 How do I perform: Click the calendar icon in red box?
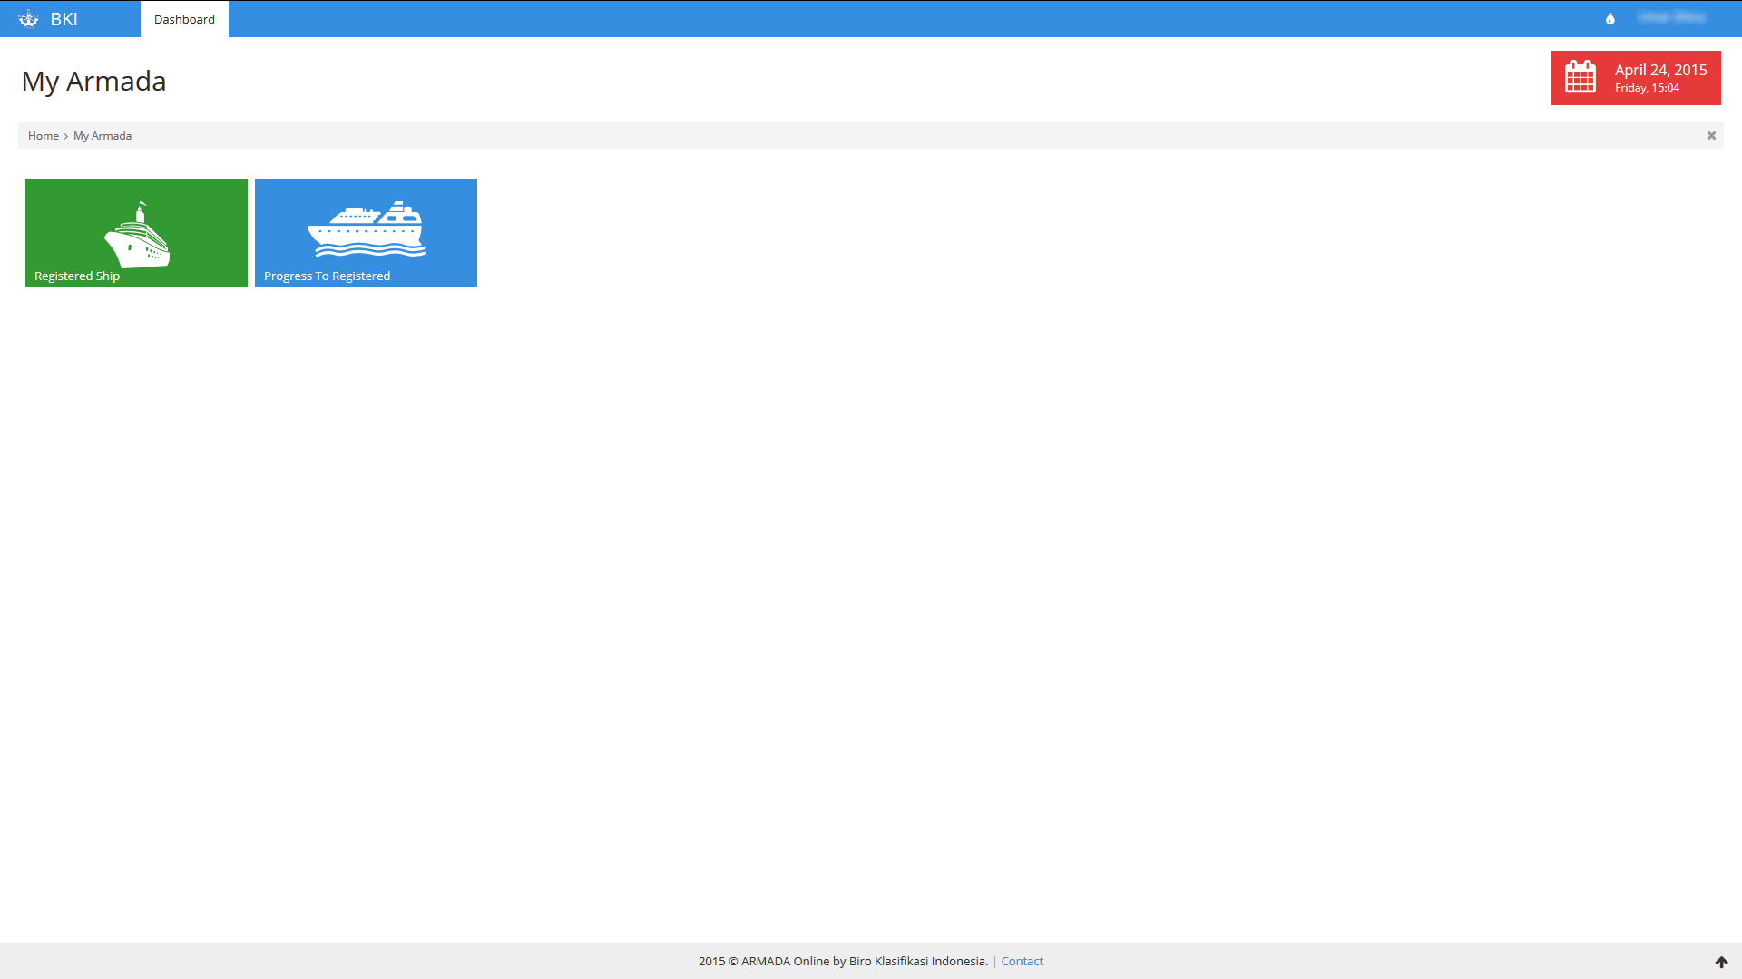point(1581,77)
